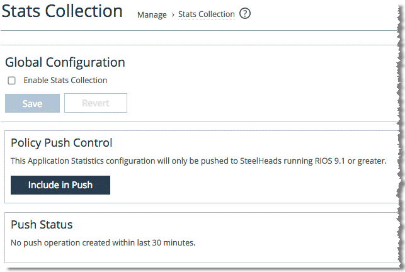This screenshot has width=405, height=272.
Task: Click the Stats Collection page title
Action: (62, 11)
